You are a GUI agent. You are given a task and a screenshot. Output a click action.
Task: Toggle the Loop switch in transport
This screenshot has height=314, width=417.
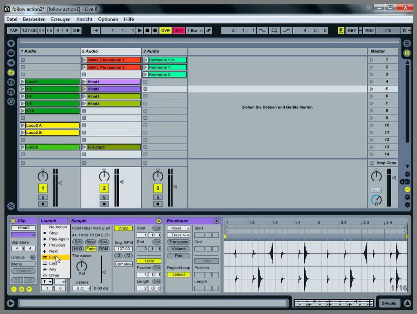[274, 30]
